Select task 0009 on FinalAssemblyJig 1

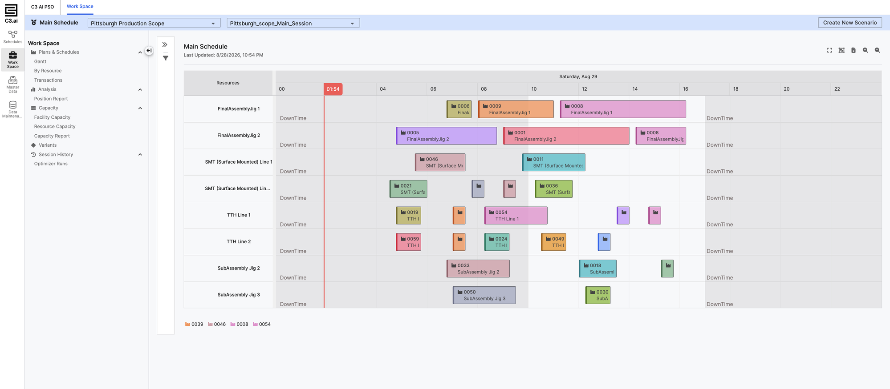pyautogui.click(x=516, y=109)
